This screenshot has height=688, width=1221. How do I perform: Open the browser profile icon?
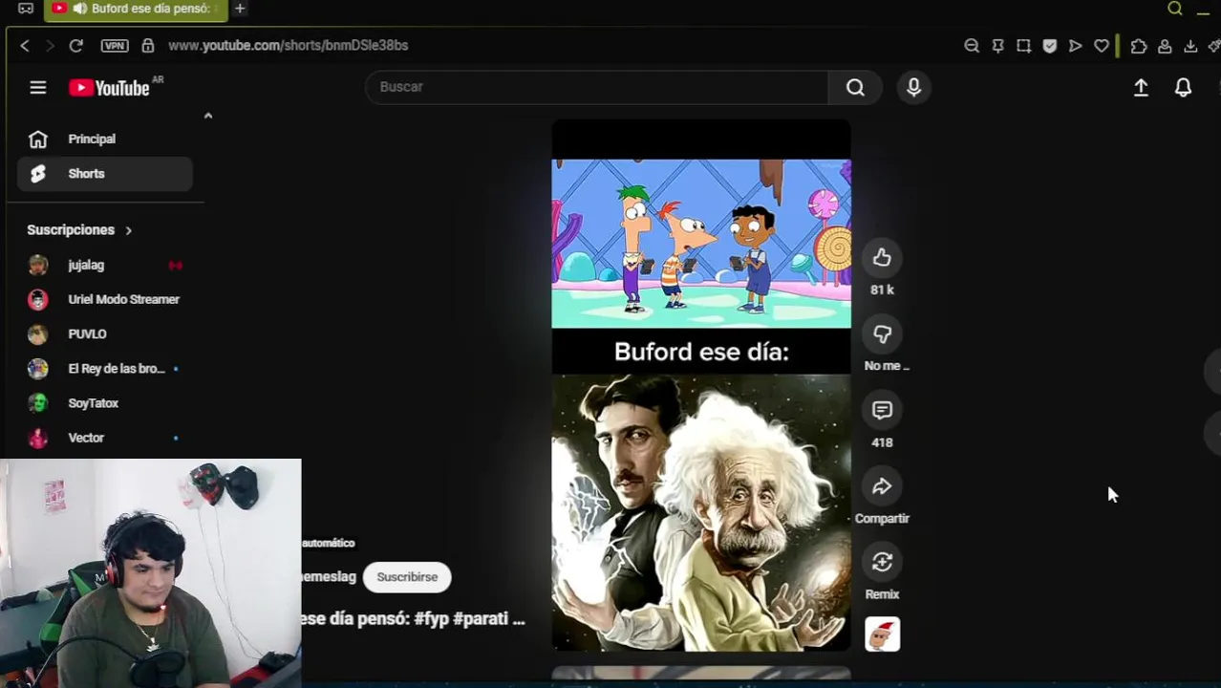tap(1165, 45)
